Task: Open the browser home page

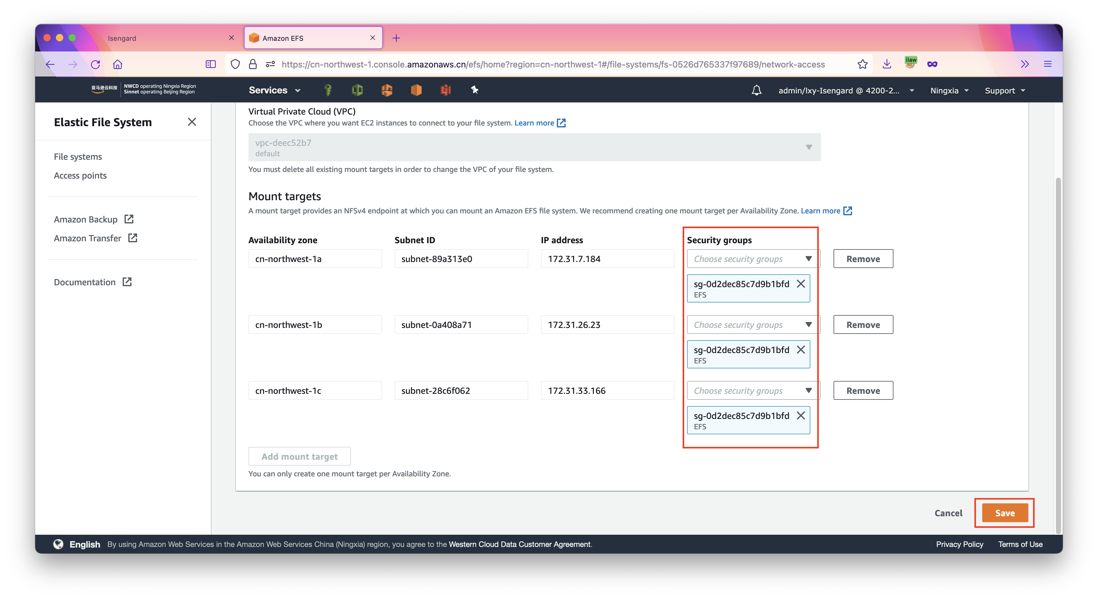Action: pyautogui.click(x=118, y=64)
